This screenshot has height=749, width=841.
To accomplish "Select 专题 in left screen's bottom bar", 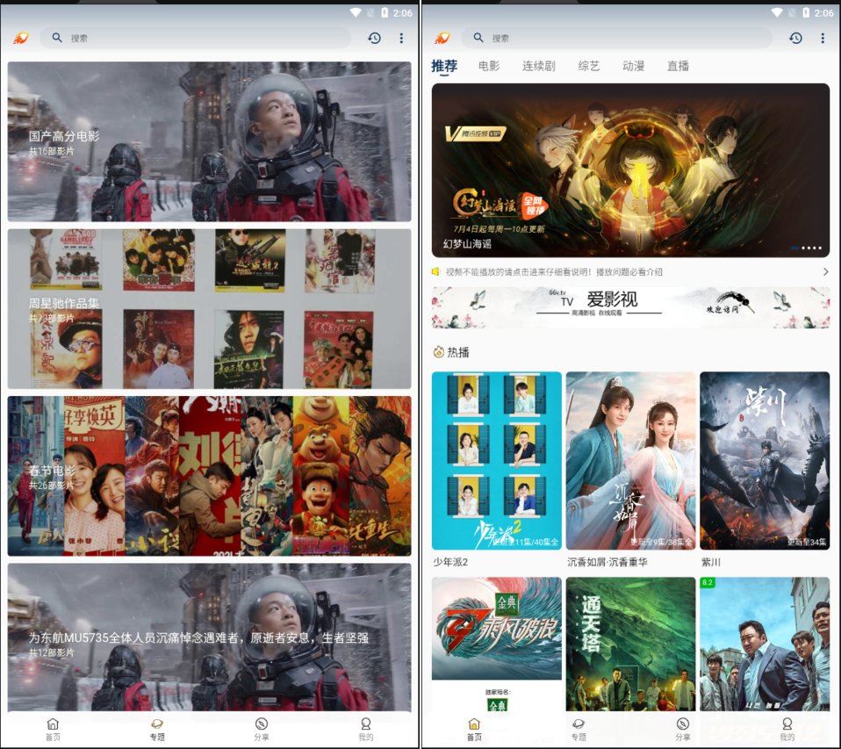I will [157, 730].
